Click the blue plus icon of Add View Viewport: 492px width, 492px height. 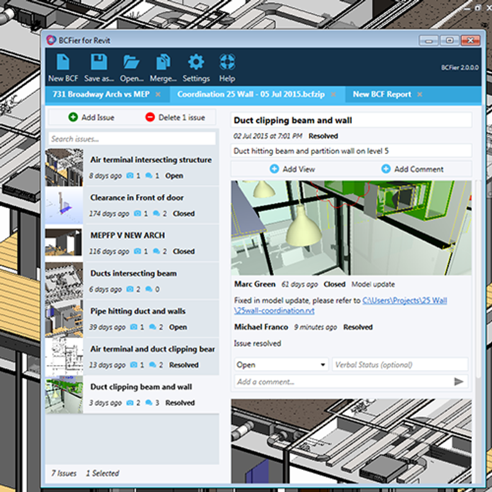click(x=274, y=169)
